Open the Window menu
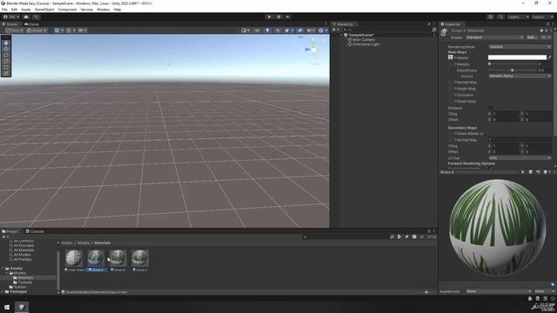The height and width of the screenshot is (313, 557). pos(103,10)
